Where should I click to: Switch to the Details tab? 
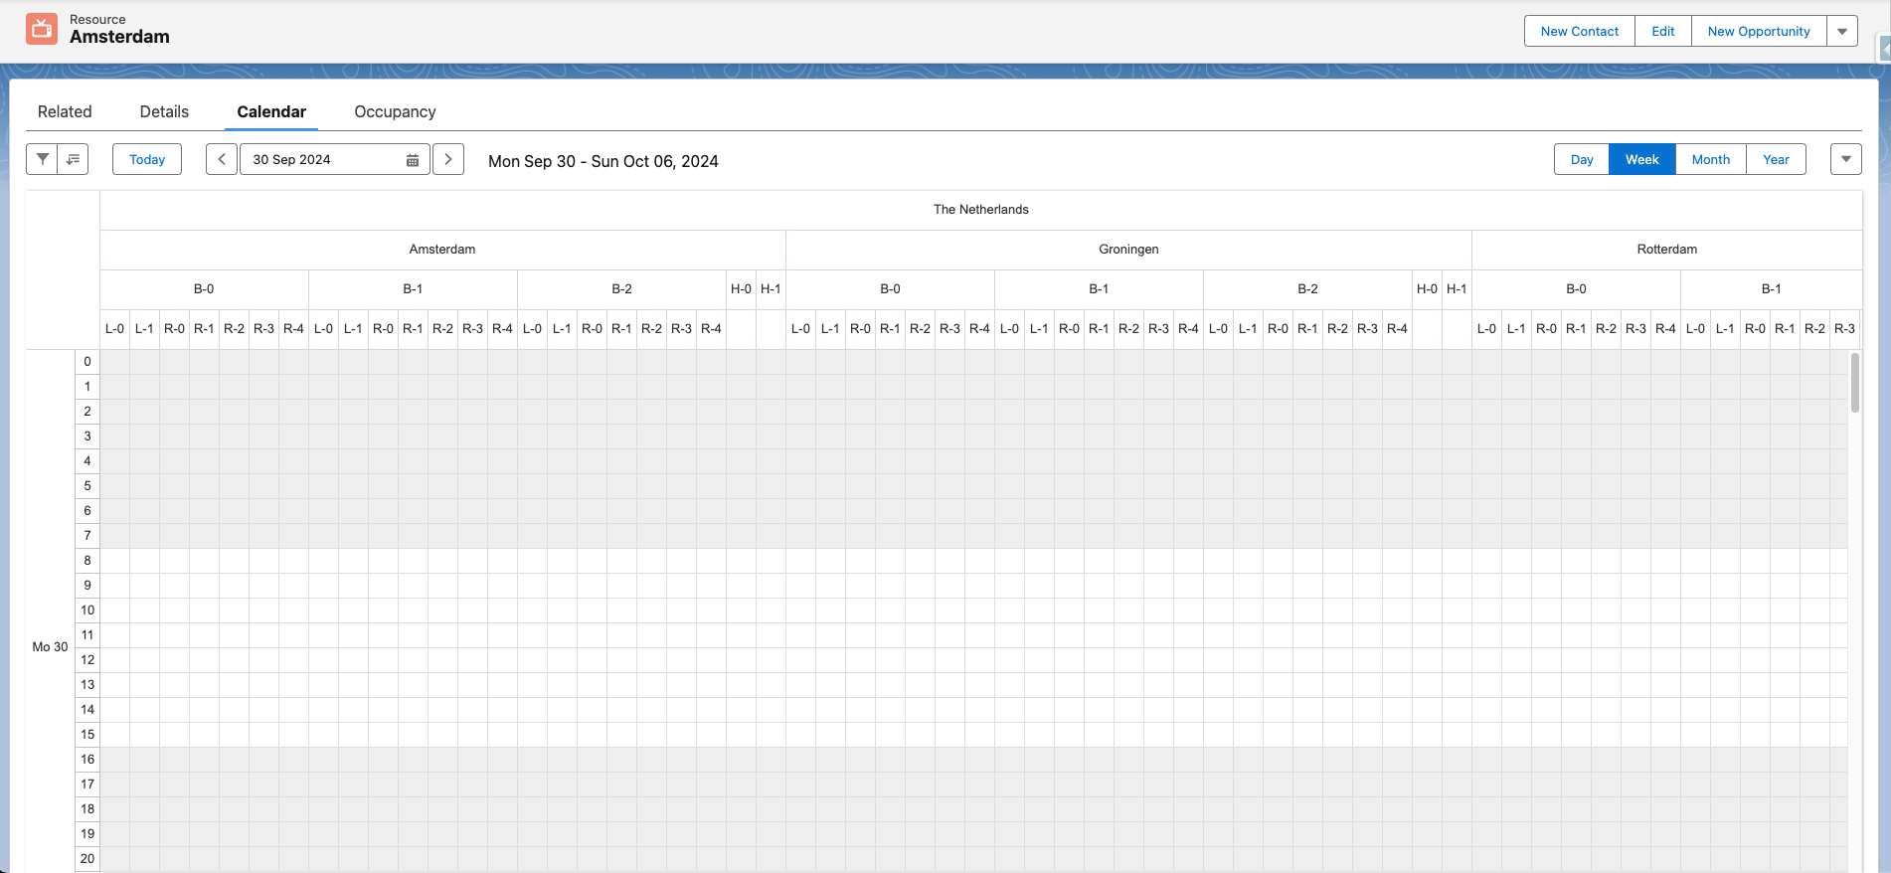click(x=164, y=111)
